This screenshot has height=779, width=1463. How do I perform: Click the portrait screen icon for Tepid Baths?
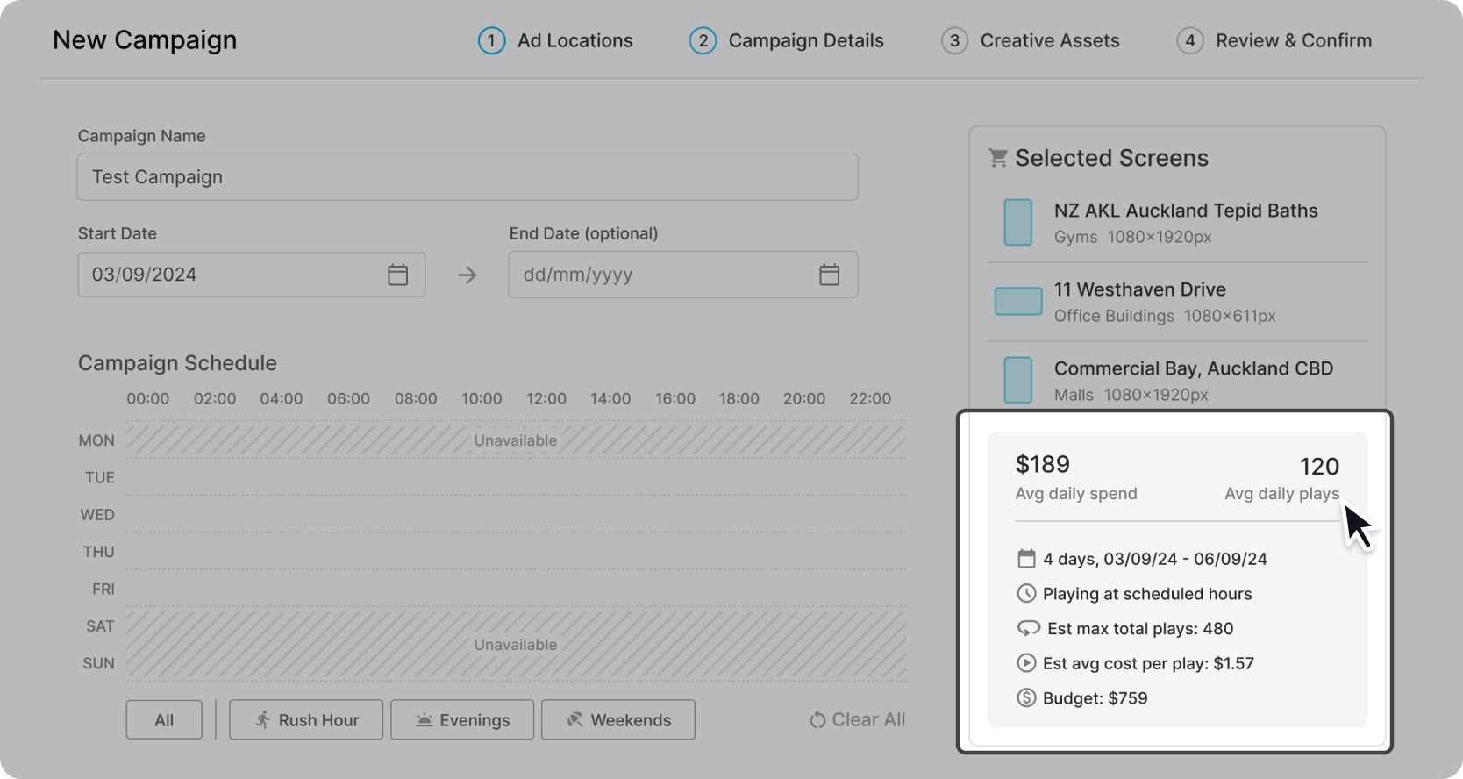pos(1017,222)
